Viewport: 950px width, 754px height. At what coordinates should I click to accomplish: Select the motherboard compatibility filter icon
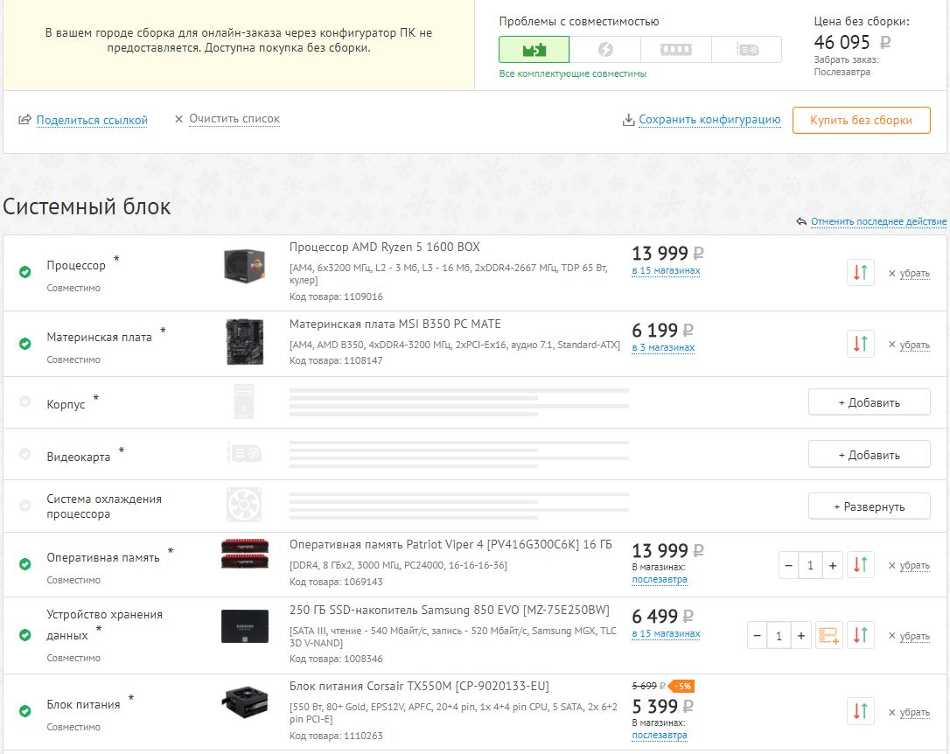coord(534,50)
